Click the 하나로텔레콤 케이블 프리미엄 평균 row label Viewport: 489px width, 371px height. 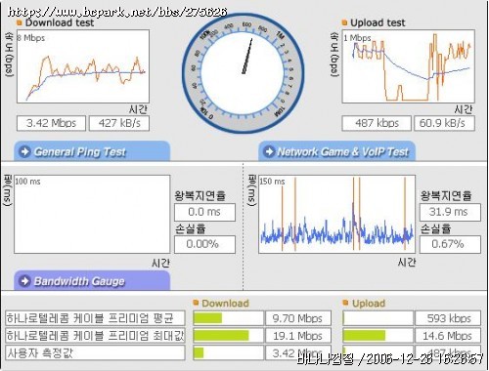95,318
